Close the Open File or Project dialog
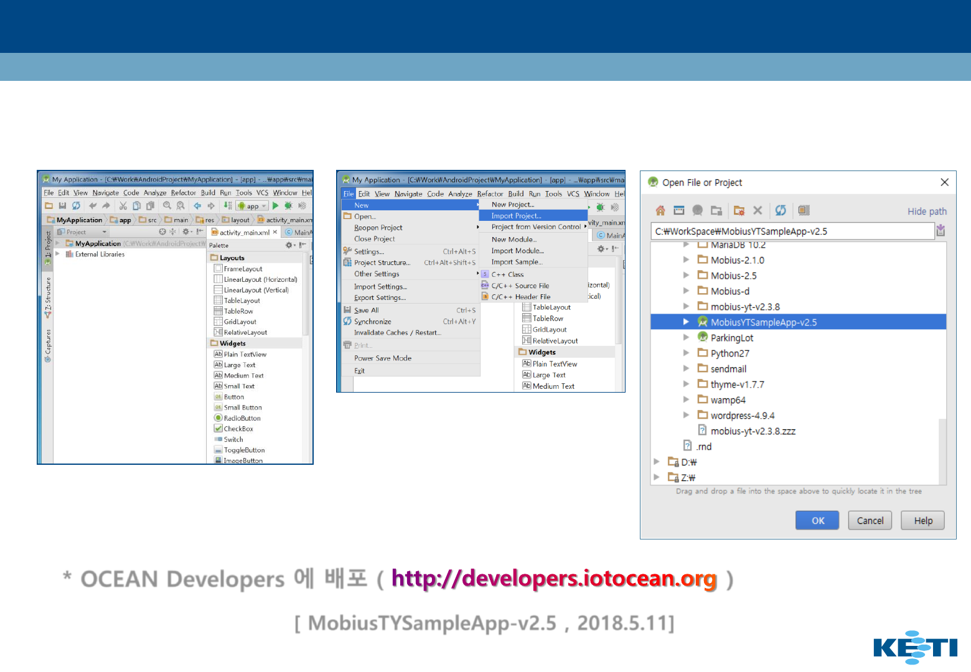The height and width of the screenshot is (672, 971). click(x=944, y=182)
